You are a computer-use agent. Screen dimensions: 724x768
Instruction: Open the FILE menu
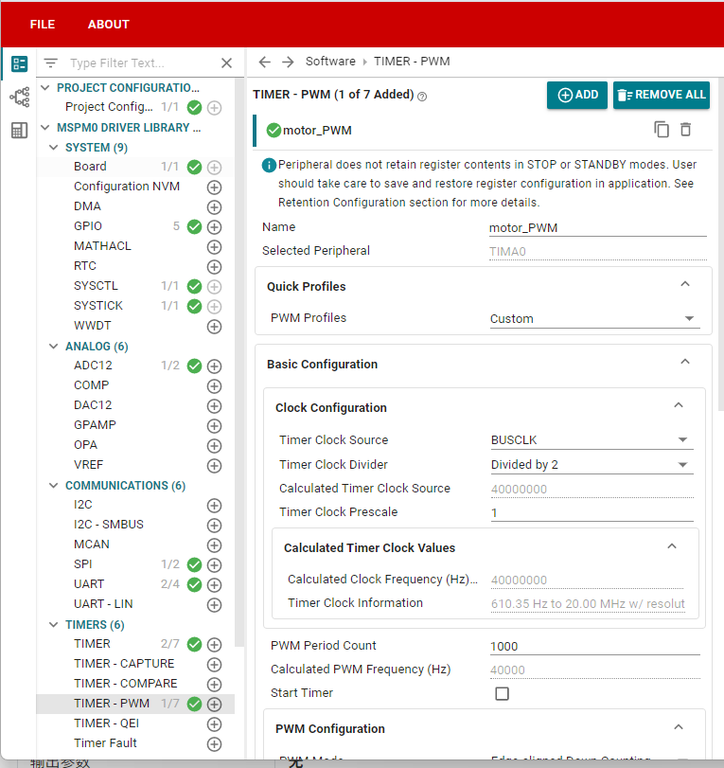[x=42, y=25]
